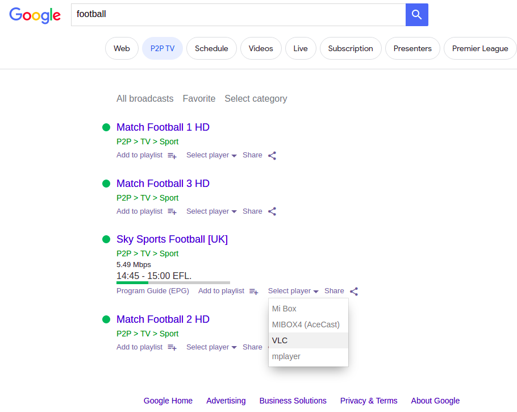This screenshot has height=412, width=517.
Task: Click share icon for Match Football 1 HD
Action: tap(272, 156)
